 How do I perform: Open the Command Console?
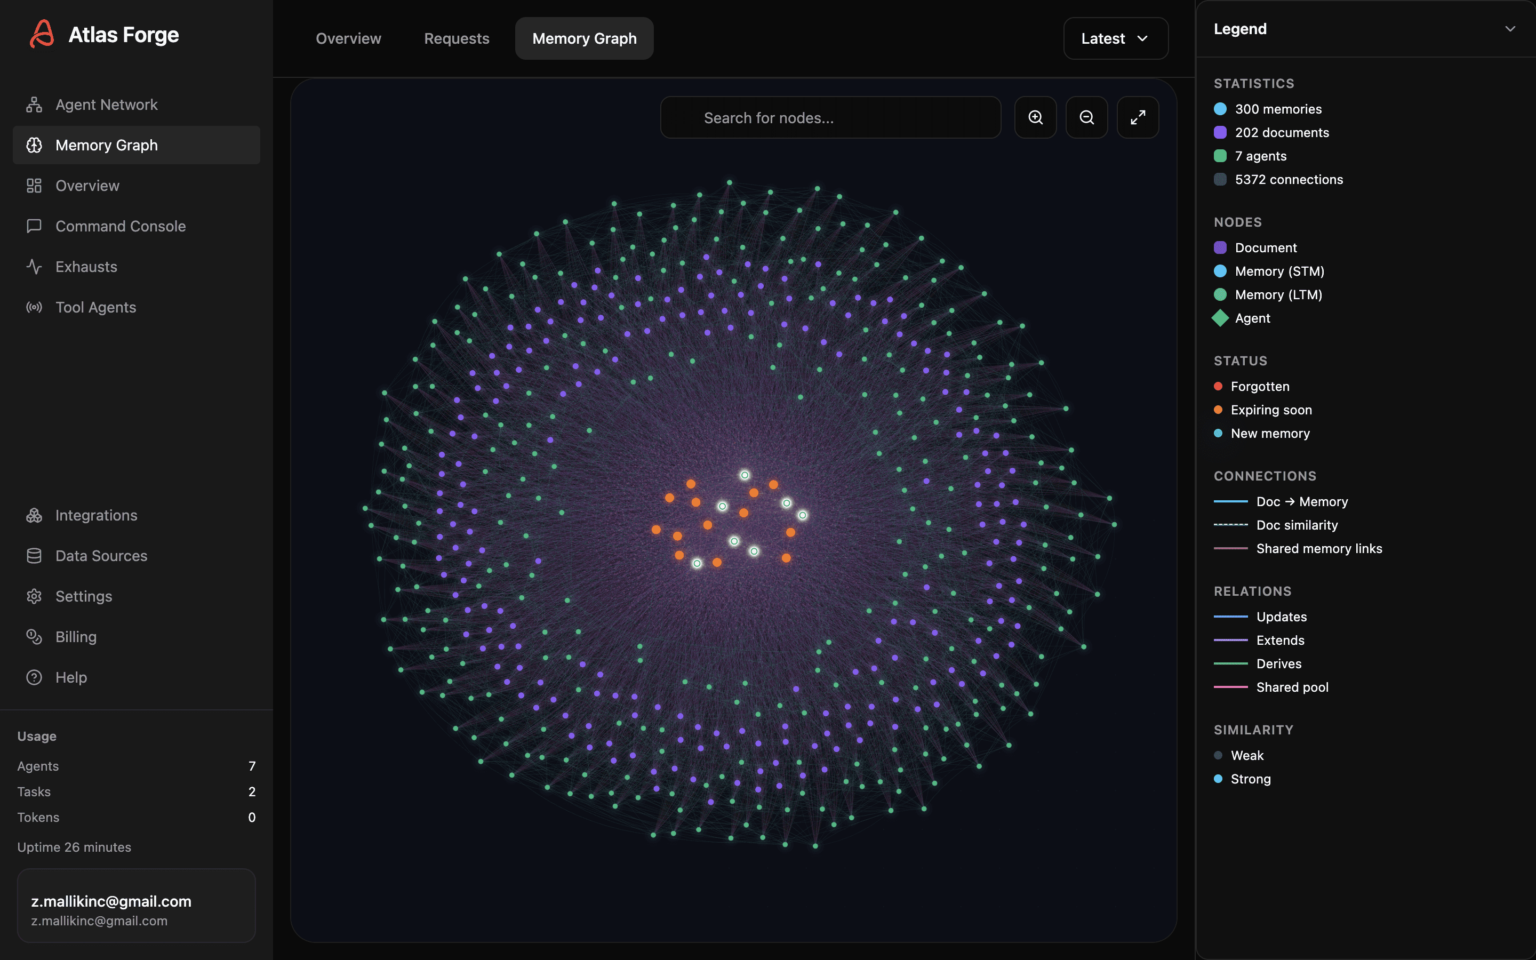pyautogui.click(x=120, y=226)
